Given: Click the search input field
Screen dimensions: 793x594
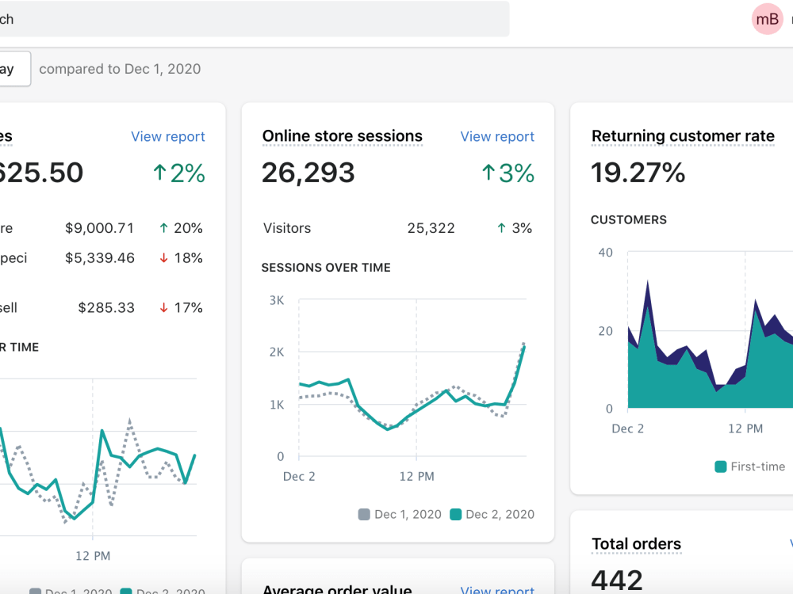Looking at the screenshot, I should [255, 19].
